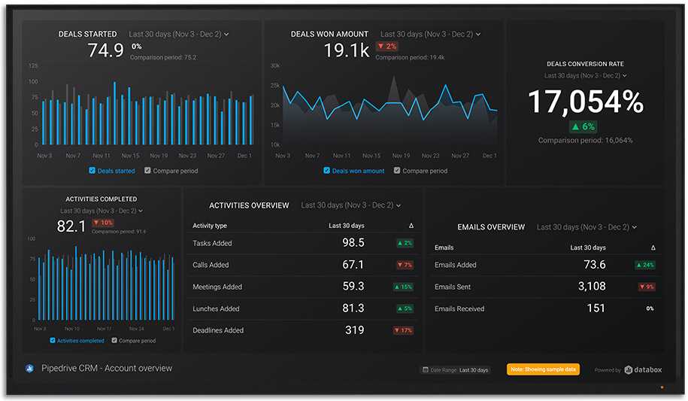
Task: Open Deals Won Amount date range dropdown
Action: point(430,35)
